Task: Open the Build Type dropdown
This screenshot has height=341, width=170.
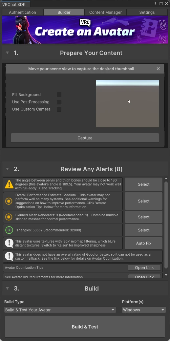Action: coord(60,310)
